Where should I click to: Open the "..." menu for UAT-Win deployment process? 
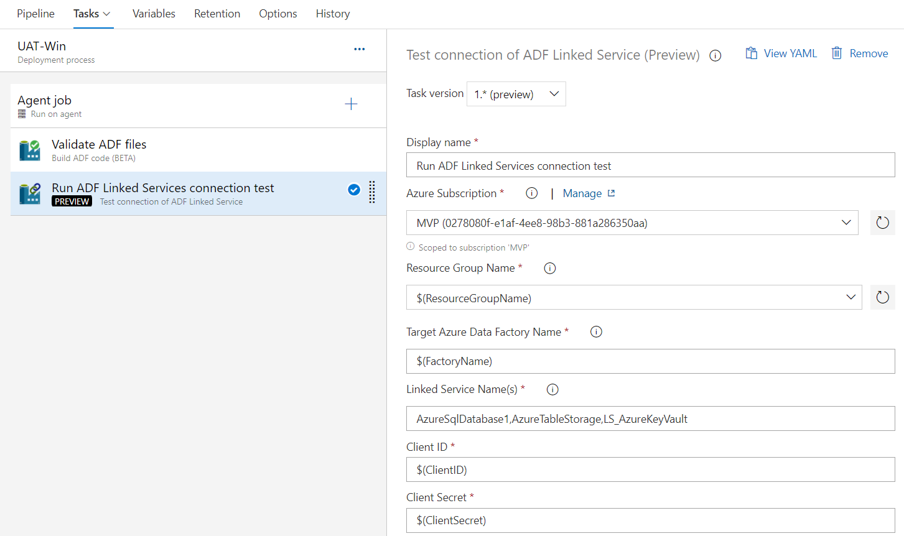coord(359,49)
